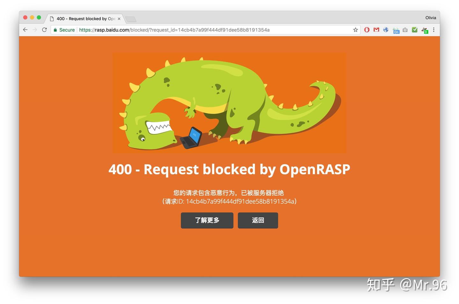The height and width of the screenshot is (304, 459).
Task: Open the red stop-hand adblock extension
Action: 367,30
